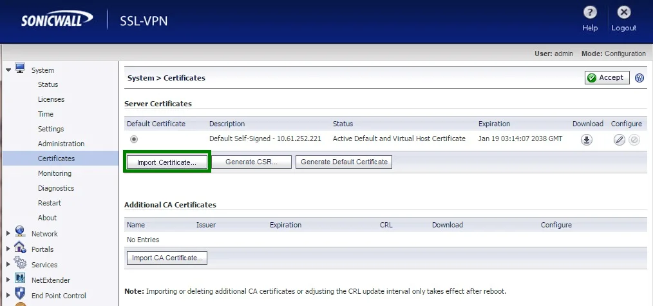Expand the End Point Control section arrow
The image size is (653, 306).
pyautogui.click(x=8, y=296)
